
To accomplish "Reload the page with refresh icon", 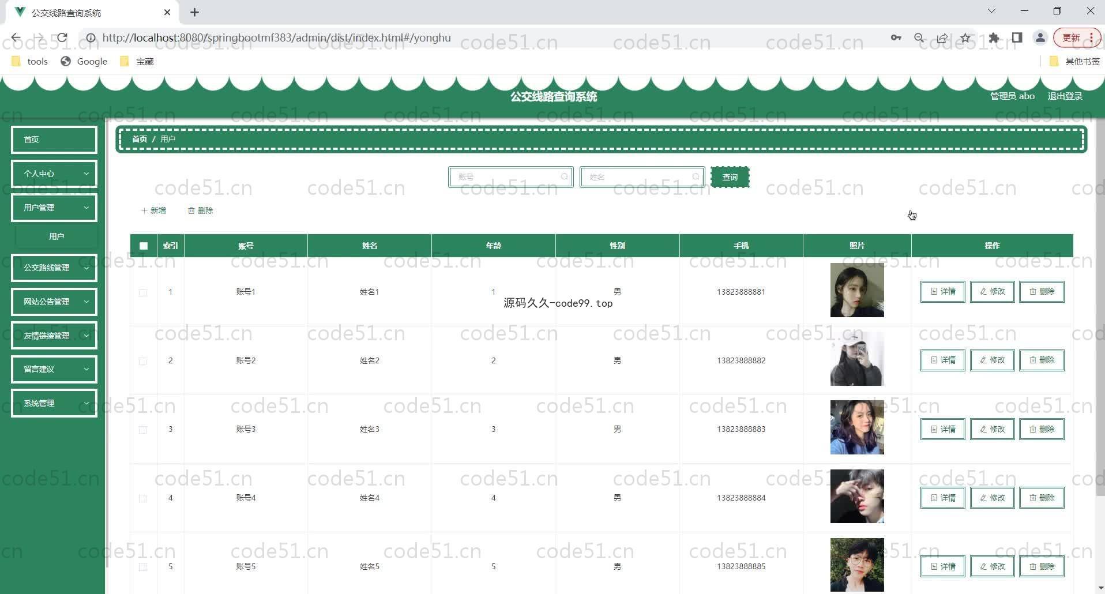I will click(x=62, y=37).
